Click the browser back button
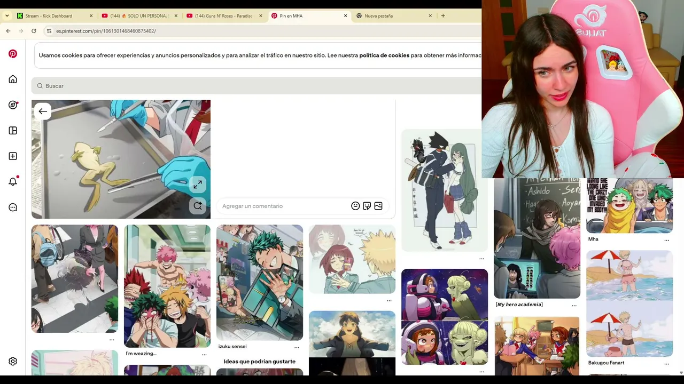 tap(8, 31)
